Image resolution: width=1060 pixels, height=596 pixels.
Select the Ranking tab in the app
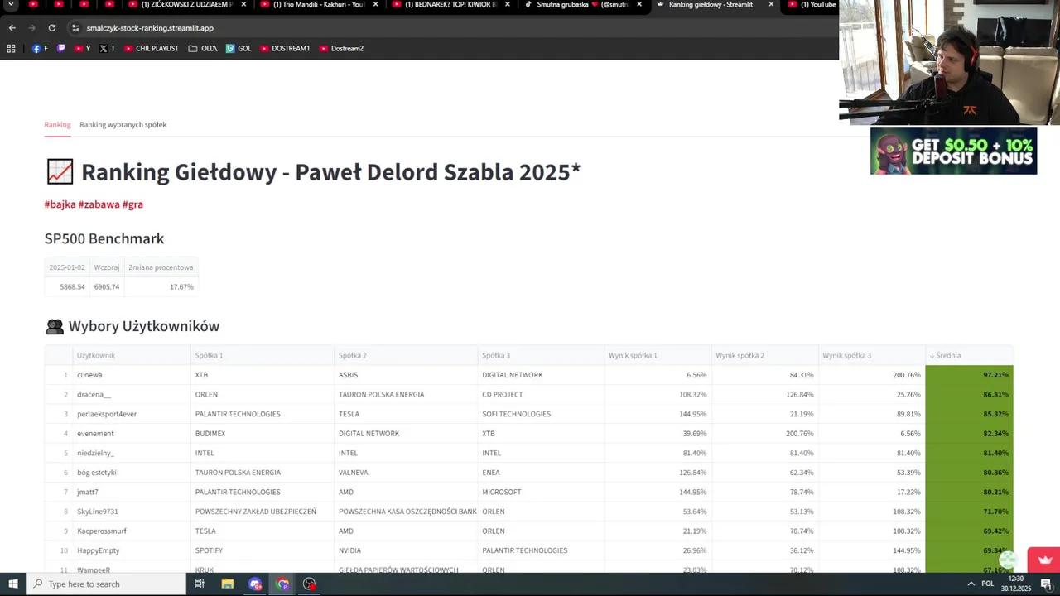coord(57,125)
